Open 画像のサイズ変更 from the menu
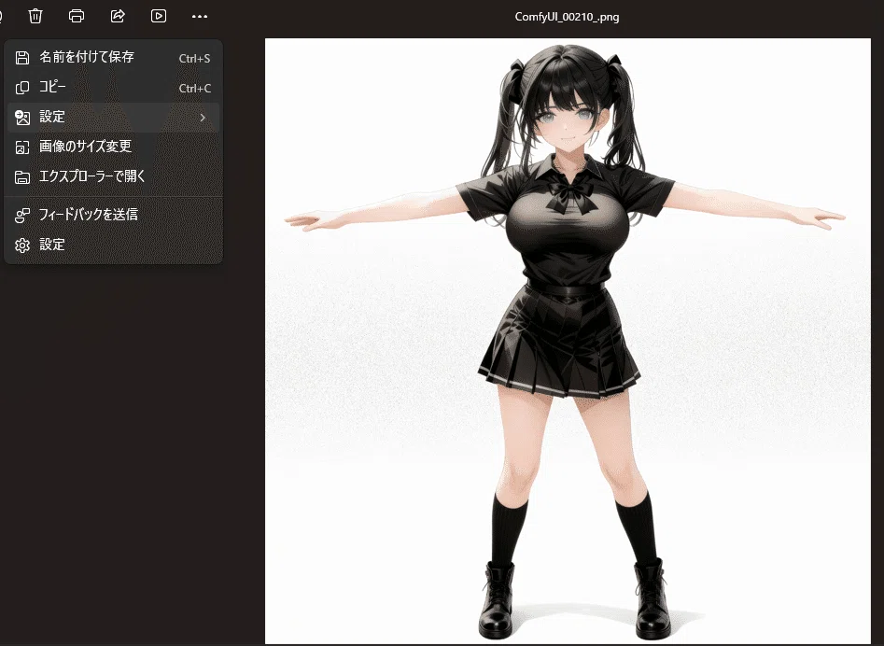Viewport: 884px width, 646px height. pyautogui.click(x=113, y=147)
